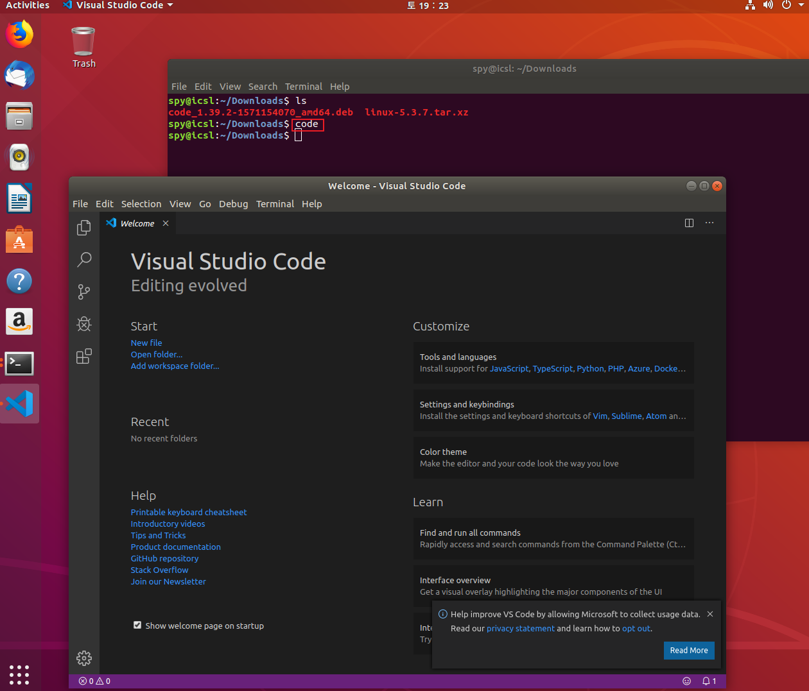
Task: Launch Firefox from the dock
Action: [19, 34]
